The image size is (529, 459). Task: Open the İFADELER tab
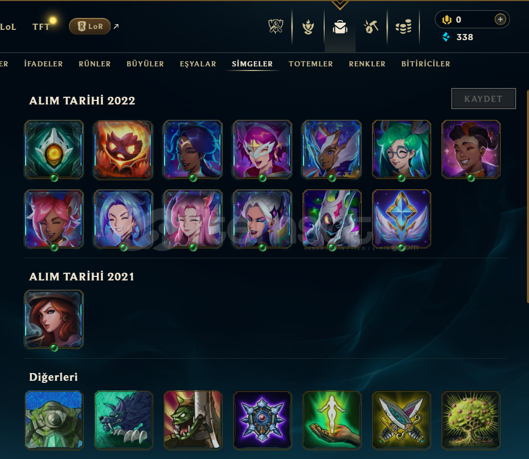pyautogui.click(x=43, y=64)
